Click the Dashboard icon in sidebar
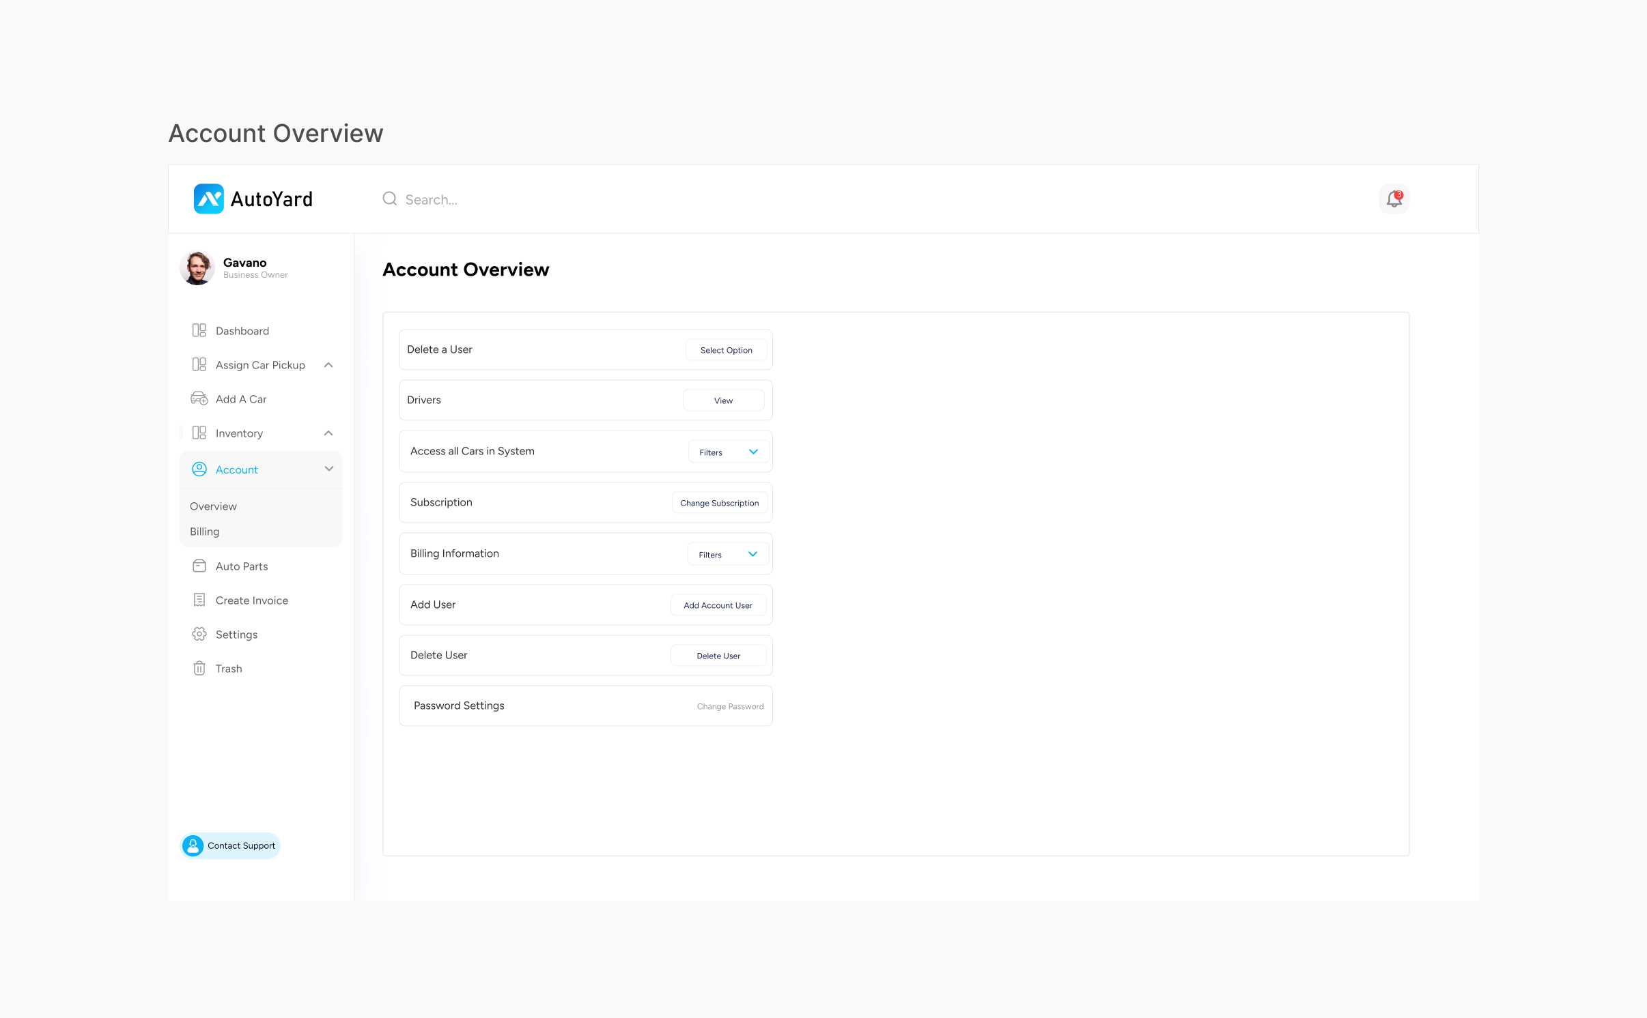 tap(199, 330)
